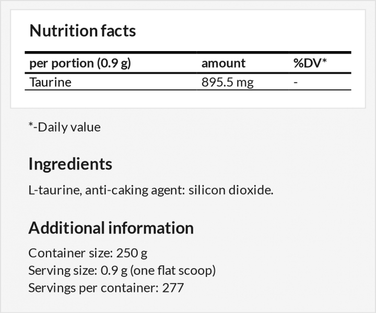Select the "Ingredients" heading
The width and height of the screenshot is (376, 313).
(x=70, y=164)
